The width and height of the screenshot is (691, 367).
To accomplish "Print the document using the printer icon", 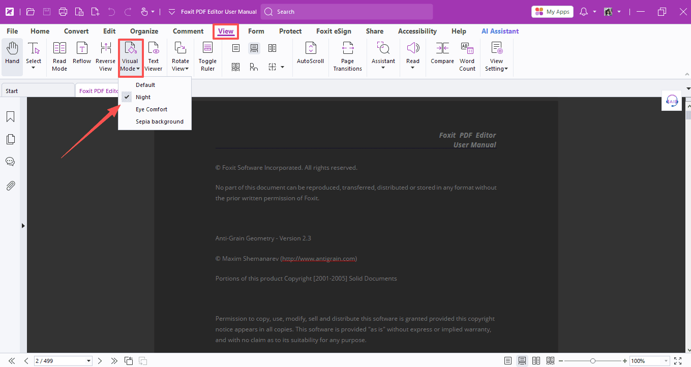I will coord(63,12).
